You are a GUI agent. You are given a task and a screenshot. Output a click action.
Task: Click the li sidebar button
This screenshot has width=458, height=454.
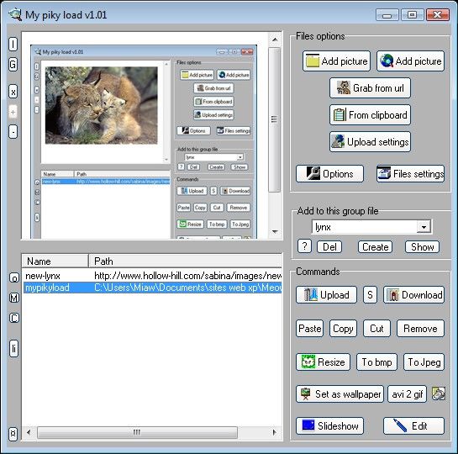(x=13, y=349)
